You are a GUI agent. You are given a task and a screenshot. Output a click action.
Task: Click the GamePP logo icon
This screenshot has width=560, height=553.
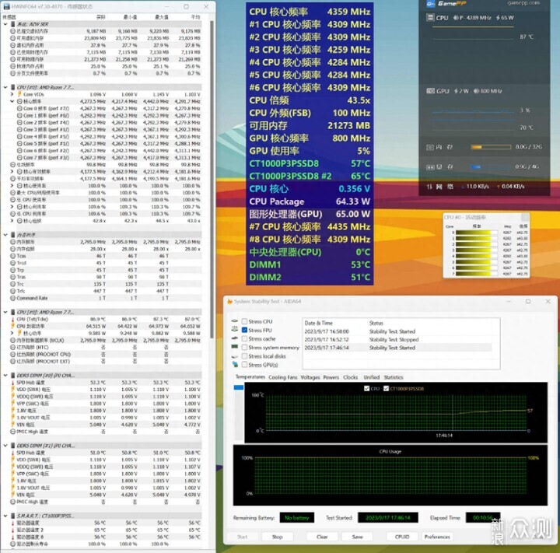(430, 4)
